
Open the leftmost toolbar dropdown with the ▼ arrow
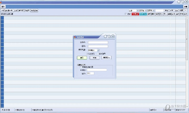[7, 10]
